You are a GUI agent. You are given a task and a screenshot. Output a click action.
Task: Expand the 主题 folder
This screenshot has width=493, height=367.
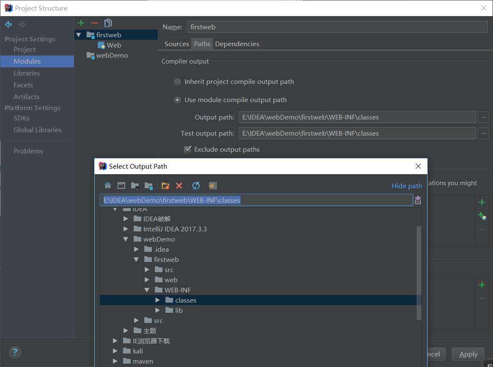(126, 331)
